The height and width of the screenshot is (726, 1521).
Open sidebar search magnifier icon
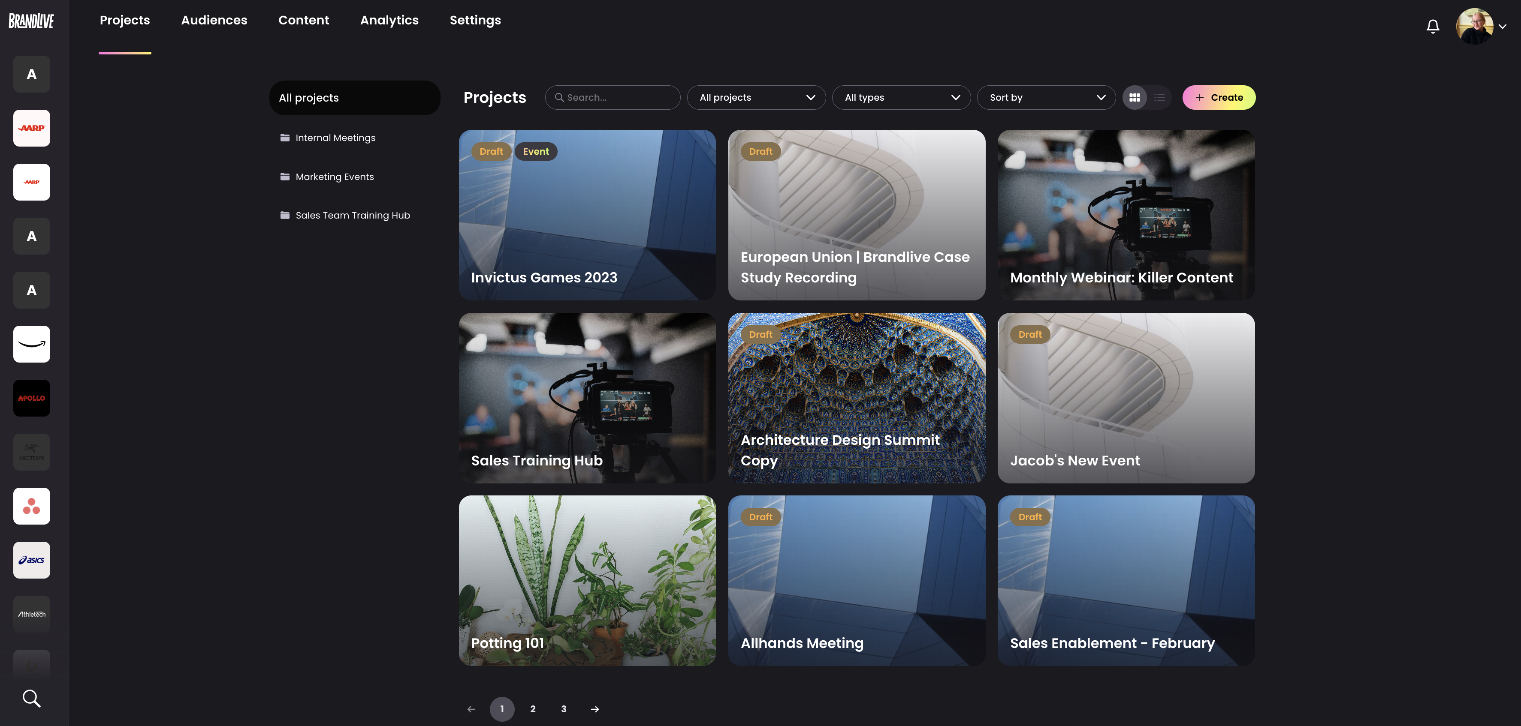coord(32,698)
